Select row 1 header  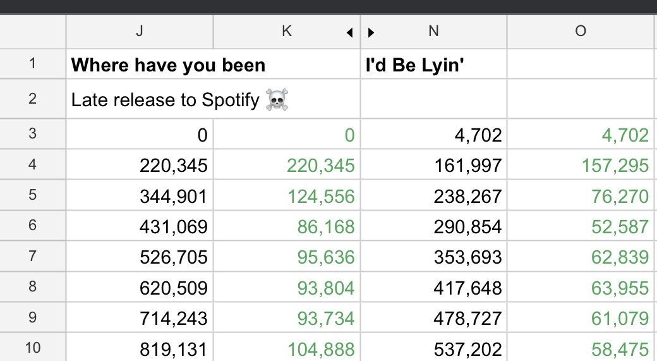click(x=33, y=64)
